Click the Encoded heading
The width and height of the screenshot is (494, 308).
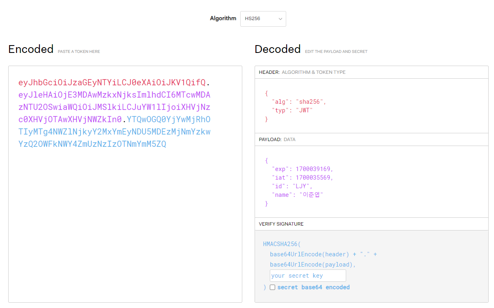(31, 49)
